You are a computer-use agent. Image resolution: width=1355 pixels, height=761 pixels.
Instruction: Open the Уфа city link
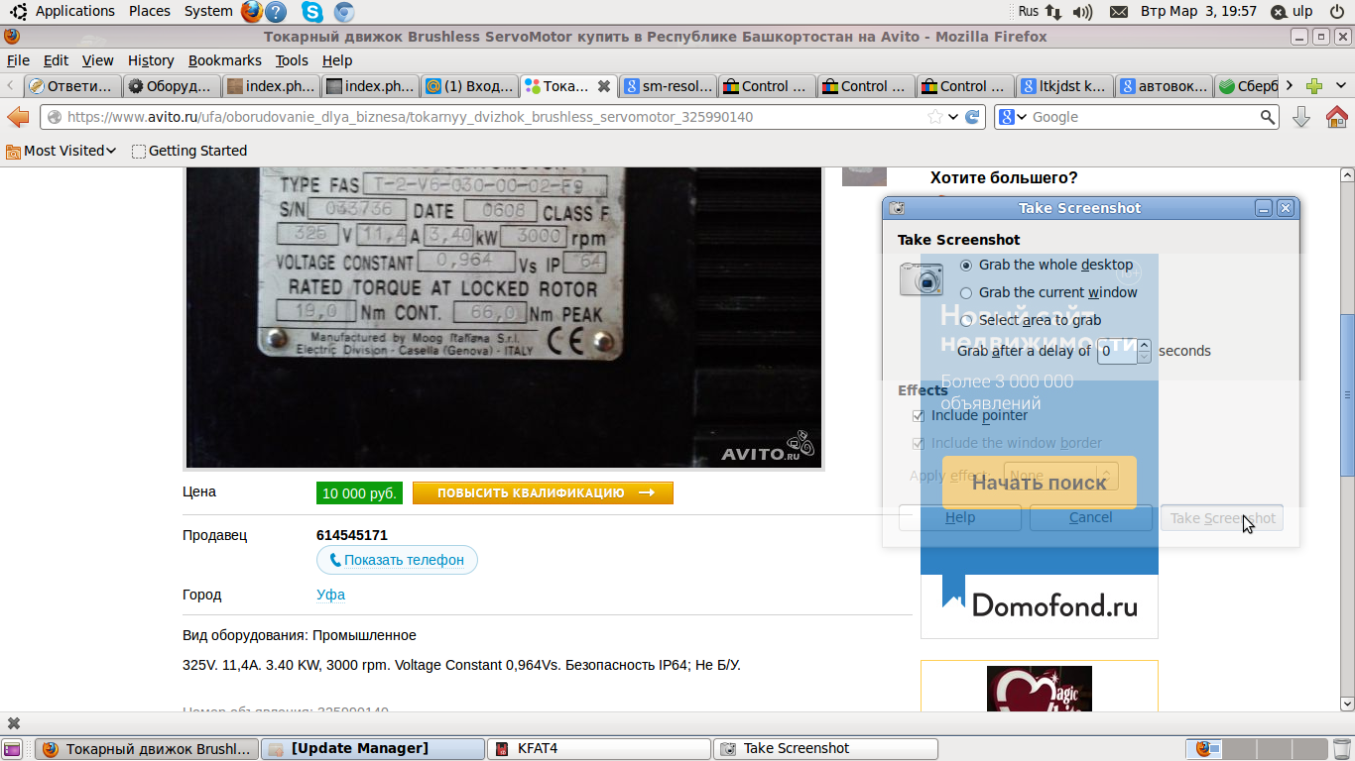(330, 595)
